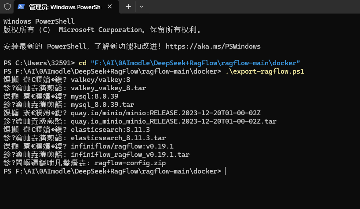The image size is (360, 209).
Task: Click the blinking cursor at the last prompt
Action: 225,171
